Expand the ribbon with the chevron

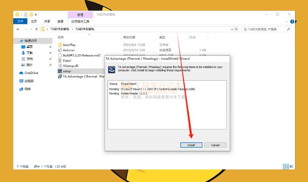tap(287, 21)
